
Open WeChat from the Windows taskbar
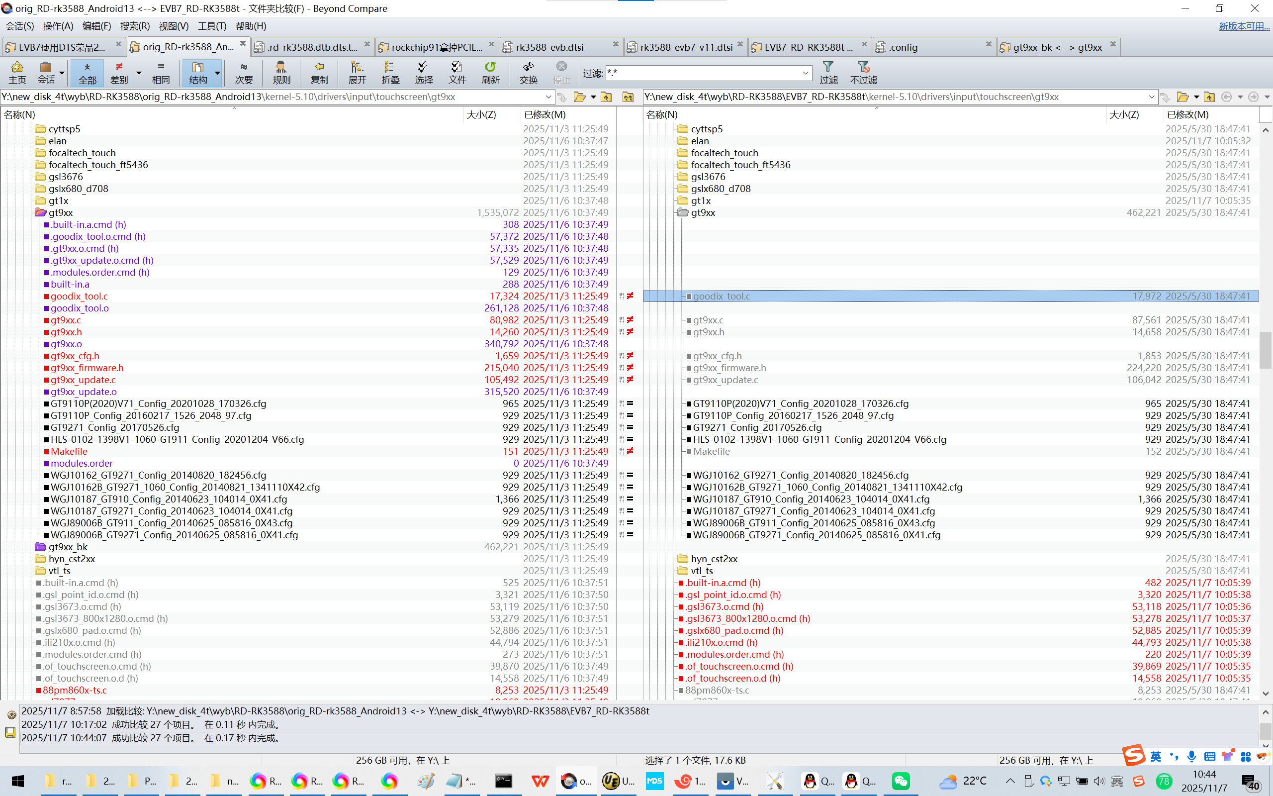[x=901, y=781]
